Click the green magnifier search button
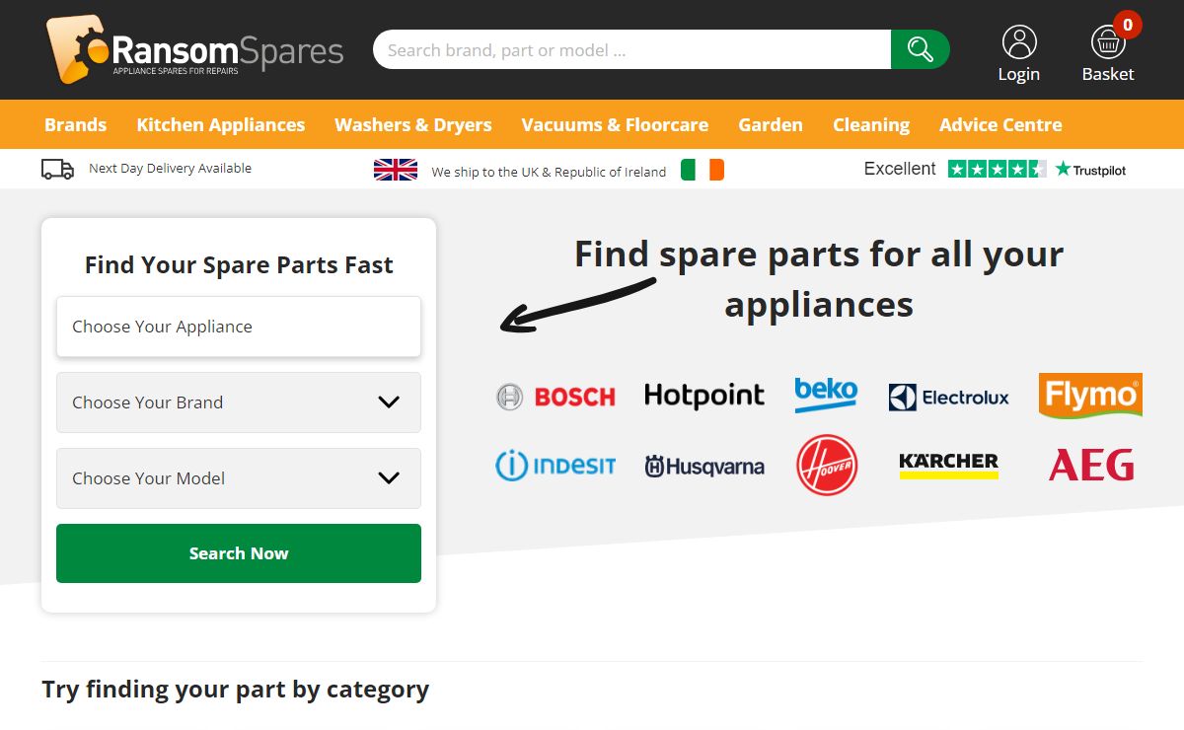 pyautogui.click(x=921, y=49)
